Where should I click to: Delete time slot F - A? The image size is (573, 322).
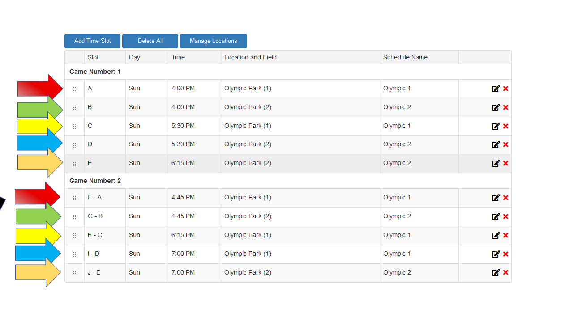click(505, 198)
